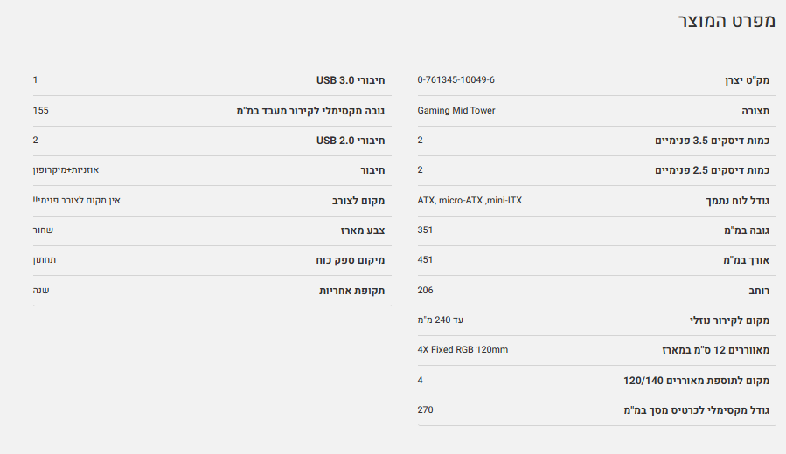Click the max graphics card size 270

[425, 410]
